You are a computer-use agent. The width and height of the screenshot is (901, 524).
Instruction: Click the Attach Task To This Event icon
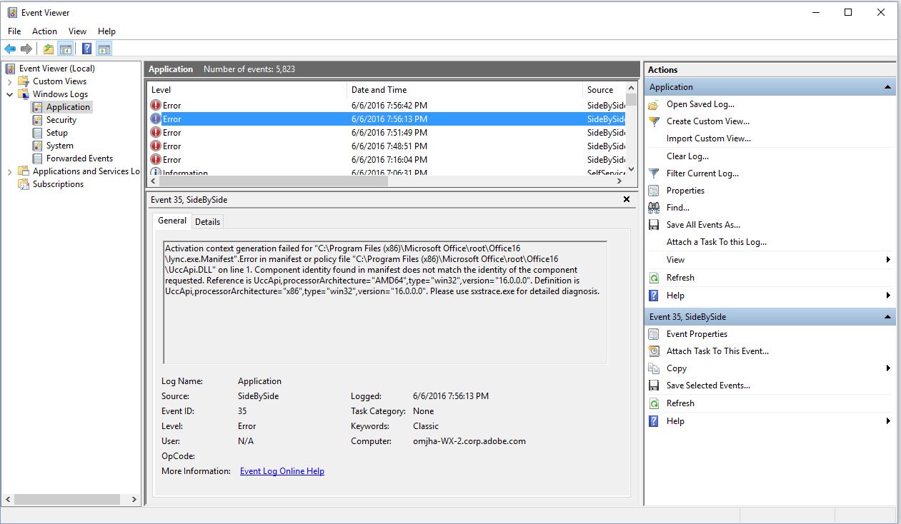click(653, 351)
